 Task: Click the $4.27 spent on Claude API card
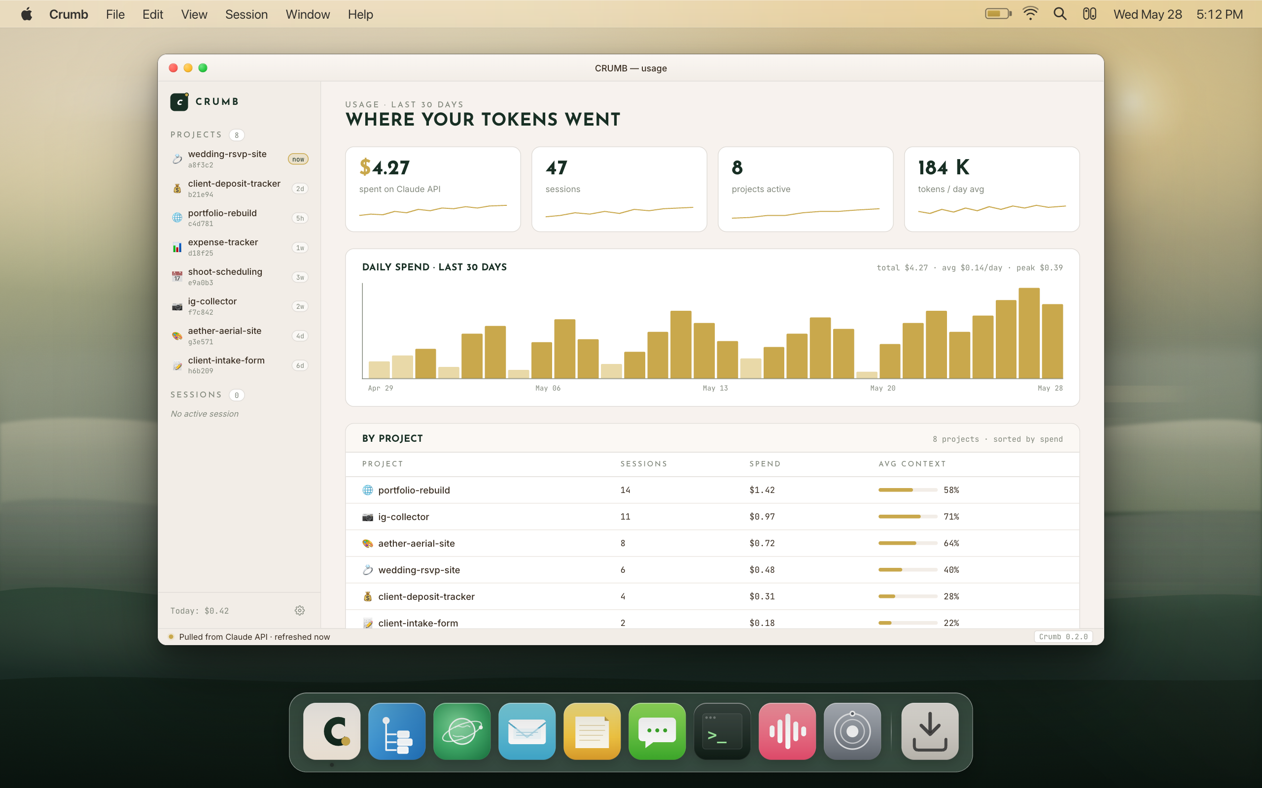[433, 189]
